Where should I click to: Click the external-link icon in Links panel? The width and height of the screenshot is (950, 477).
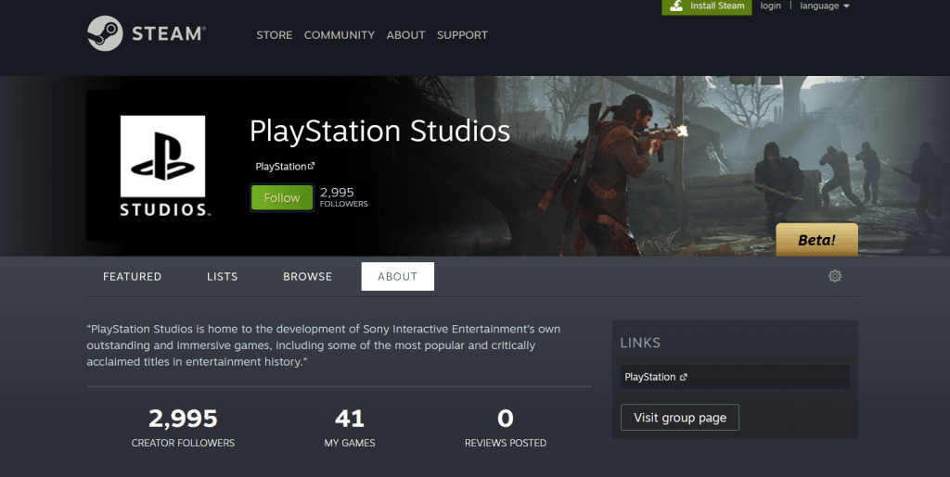(x=684, y=377)
